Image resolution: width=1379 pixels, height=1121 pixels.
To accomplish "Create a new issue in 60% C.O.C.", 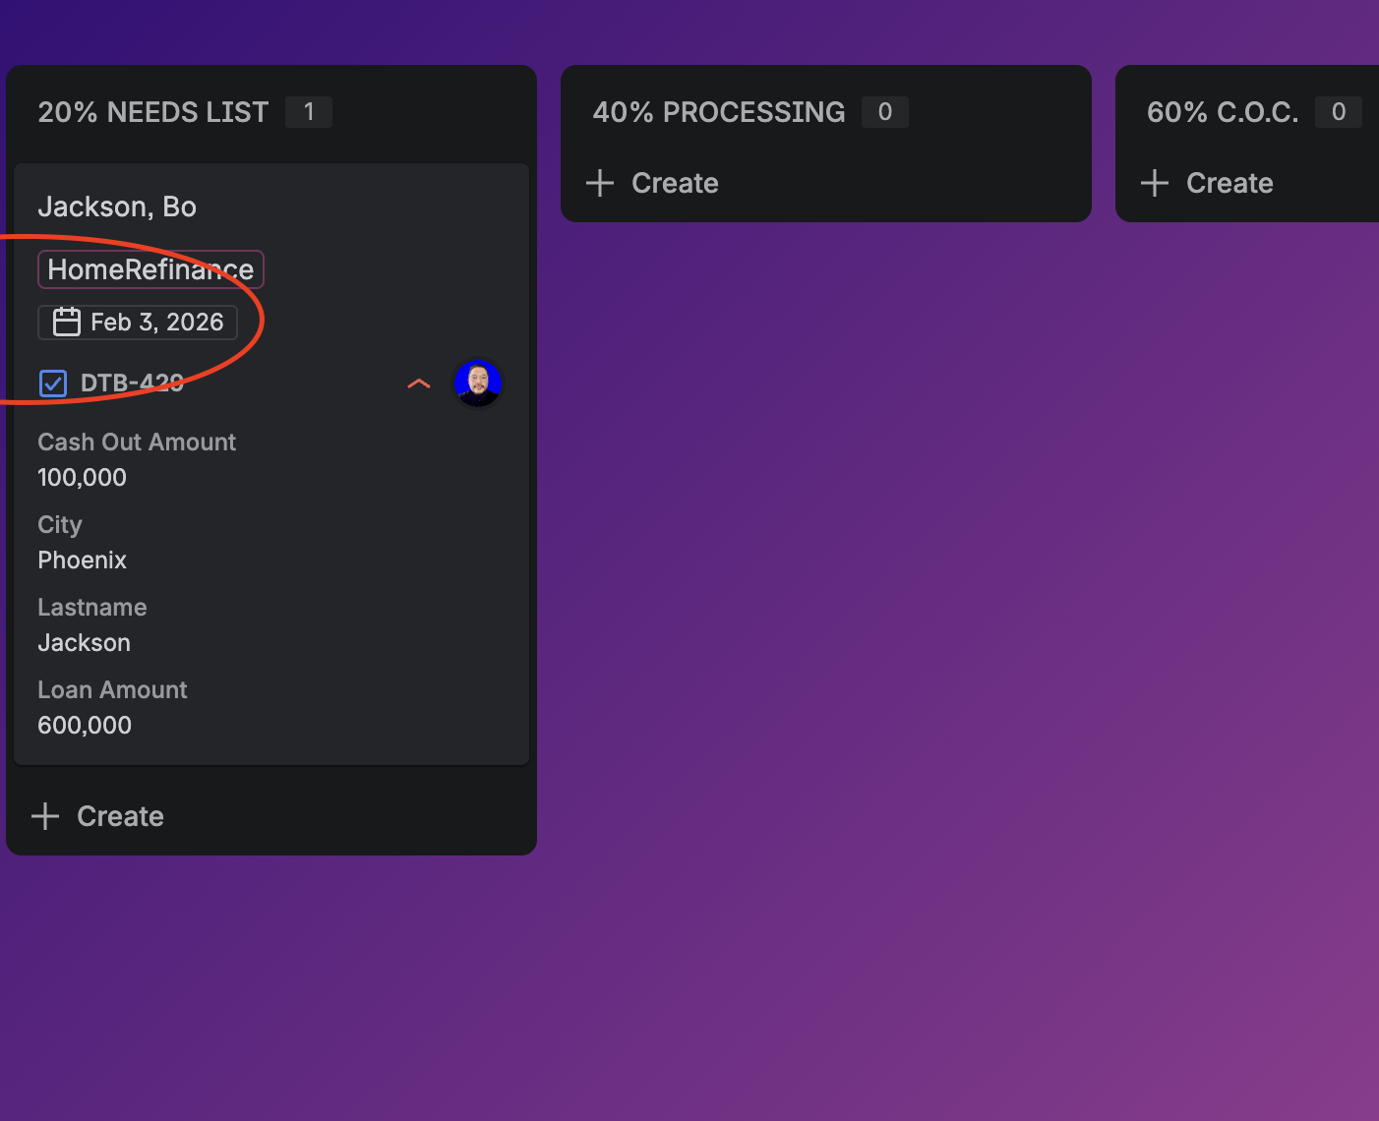I will pyautogui.click(x=1208, y=183).
